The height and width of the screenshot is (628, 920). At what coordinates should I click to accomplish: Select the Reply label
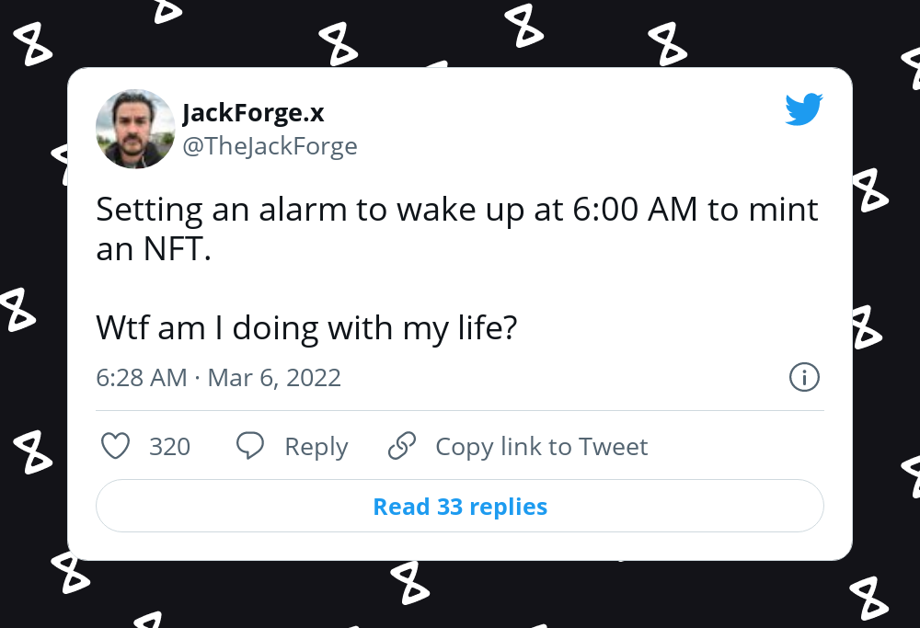pyautogui.click(x=316, y=446)
